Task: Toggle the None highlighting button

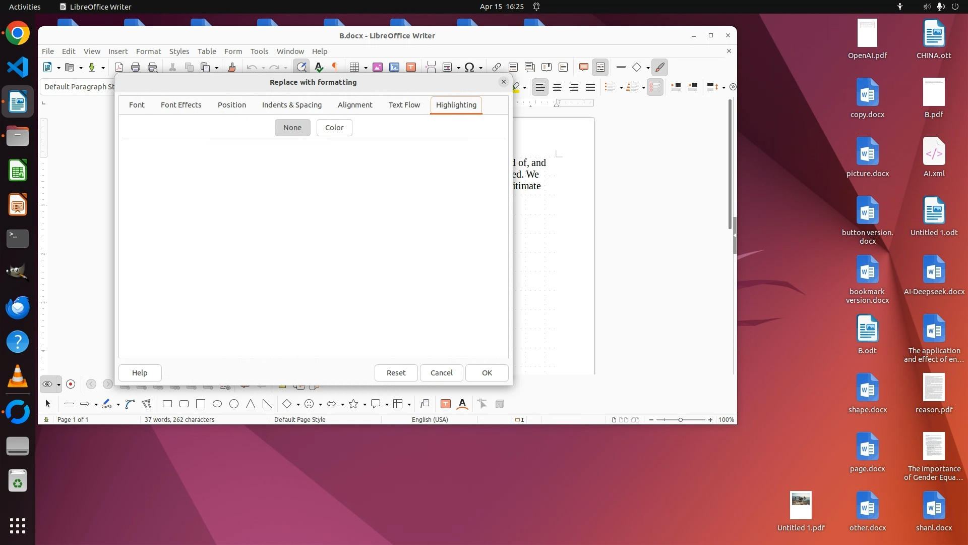Action: tap(292, 128)
